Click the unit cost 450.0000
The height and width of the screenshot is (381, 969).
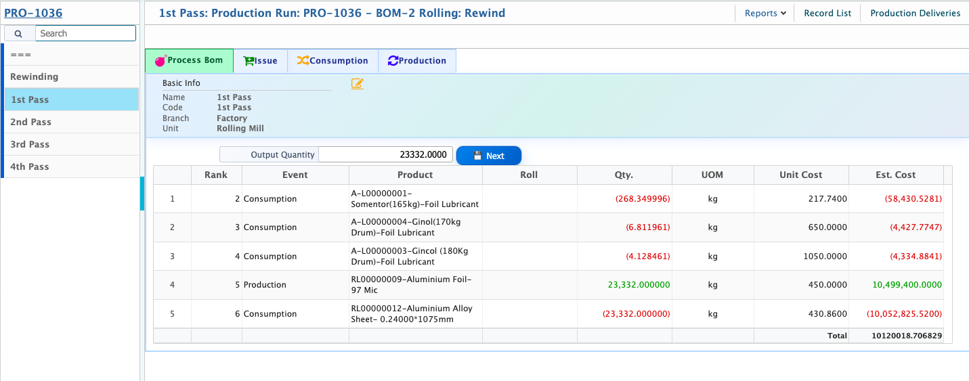coord(827,285)
